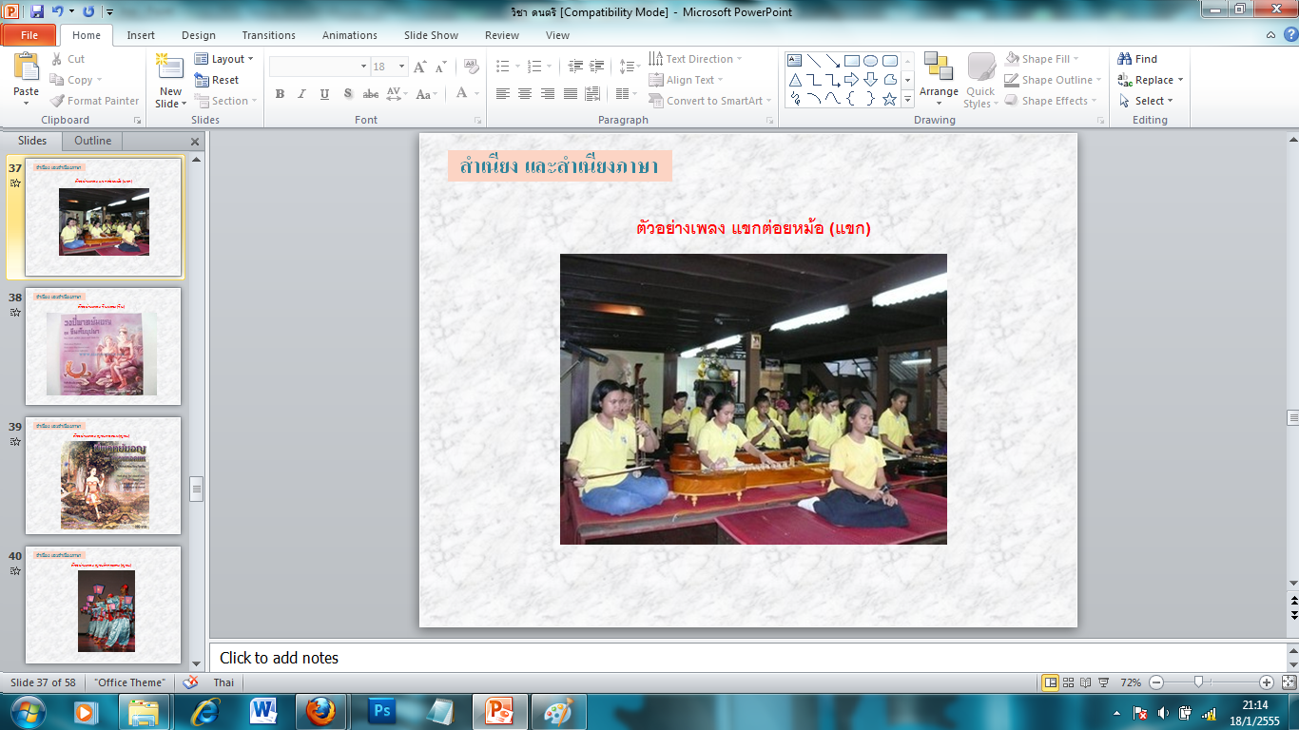Switch to the Design ribbon tab
1299x730 pixels.
click(199, 35)
